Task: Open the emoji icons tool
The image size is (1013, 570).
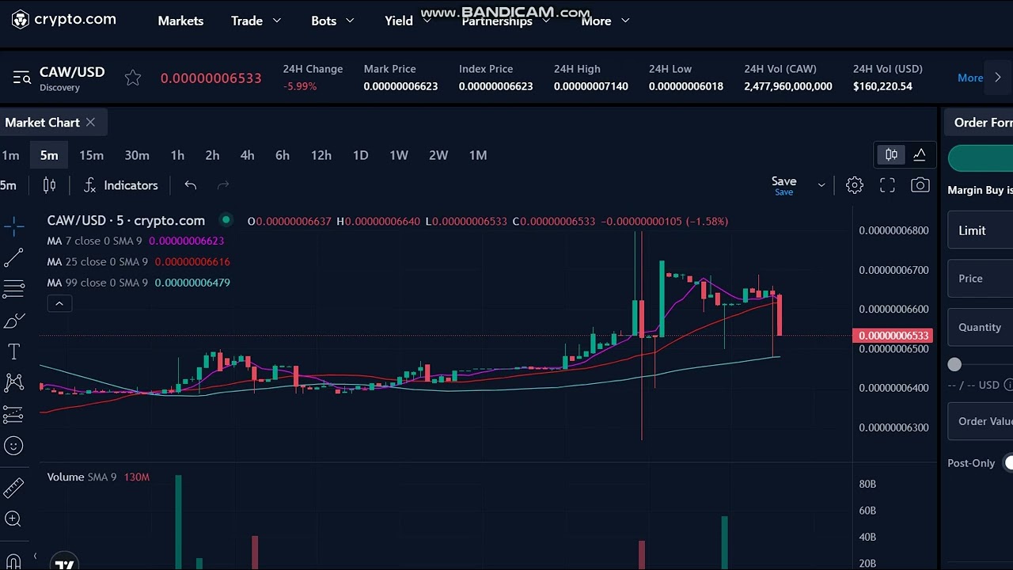Action: click(13, 446)
